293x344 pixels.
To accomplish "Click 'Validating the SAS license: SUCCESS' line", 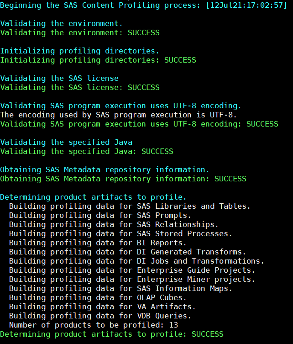I will 80,88.
